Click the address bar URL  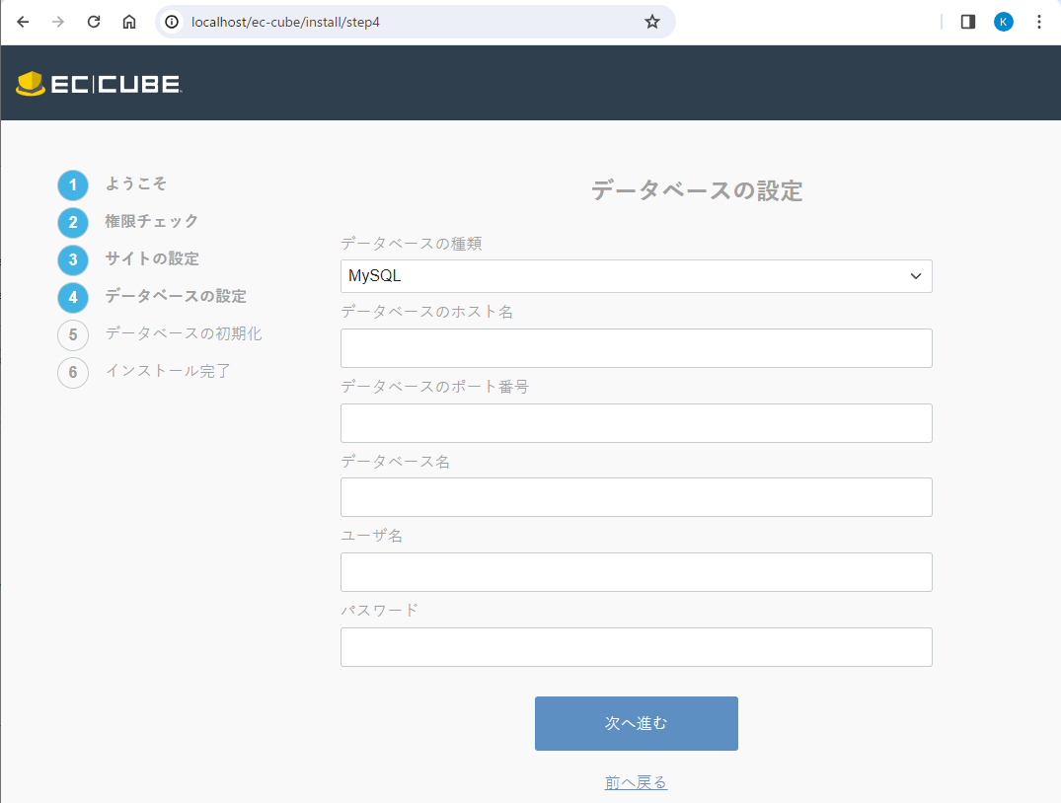pyautogui.click(x=395, y=22)
